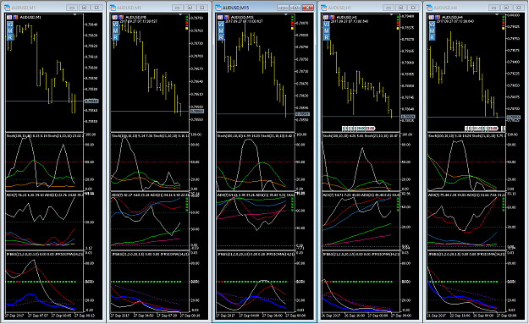Image resolution: width=529 pixels, height=324 pixels.
Task: Click the pink 23:00 time tag in H4 chart
Action: (493, 128)
